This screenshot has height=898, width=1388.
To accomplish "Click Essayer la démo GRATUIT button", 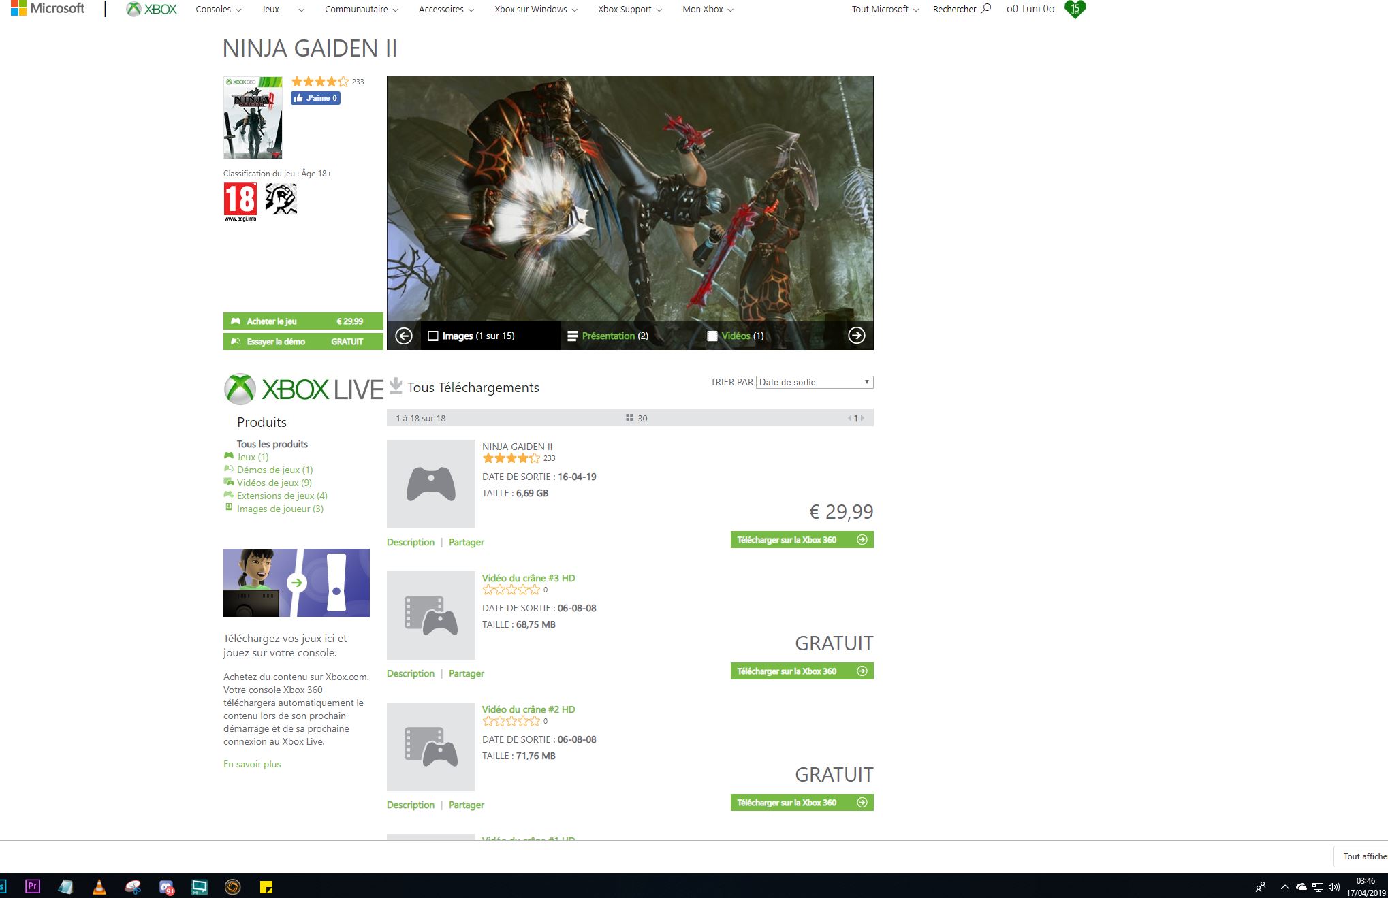I will pyautogui.click(x=303, y=341).
